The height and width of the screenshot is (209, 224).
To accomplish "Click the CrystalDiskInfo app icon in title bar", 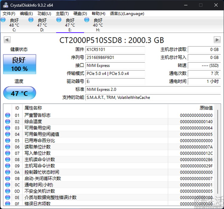I will pyautogui.click(x=6, y=5).
